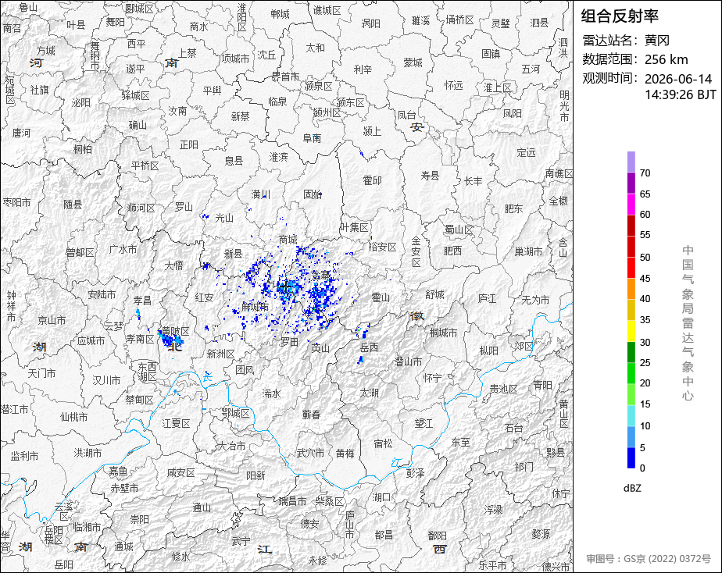Click the 宿松 county label
This screenshot has height=573, width=722.
tap(383, 443)
